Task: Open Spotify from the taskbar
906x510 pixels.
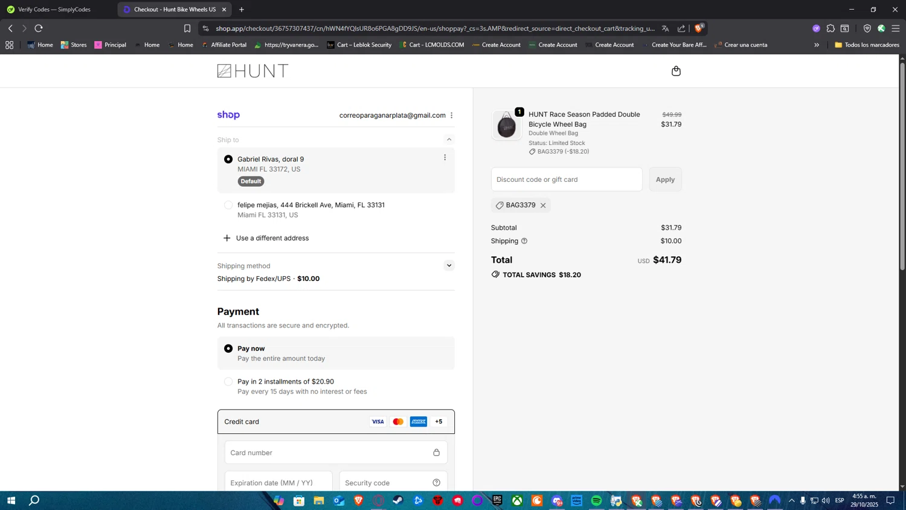Action: (596, 501)
